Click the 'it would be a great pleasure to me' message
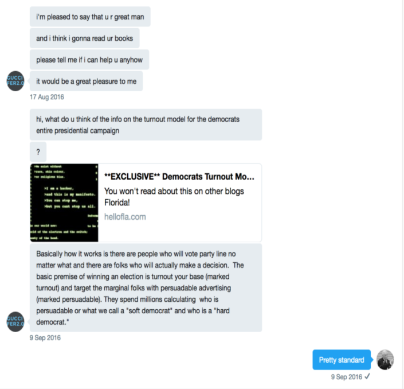 click(x=87, y=81)
